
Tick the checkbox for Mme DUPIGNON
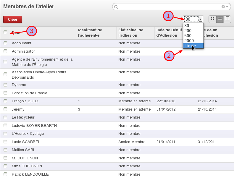[x=5, y=166]
